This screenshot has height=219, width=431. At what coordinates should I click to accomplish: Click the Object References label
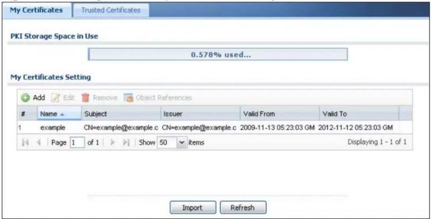[164, 98]
